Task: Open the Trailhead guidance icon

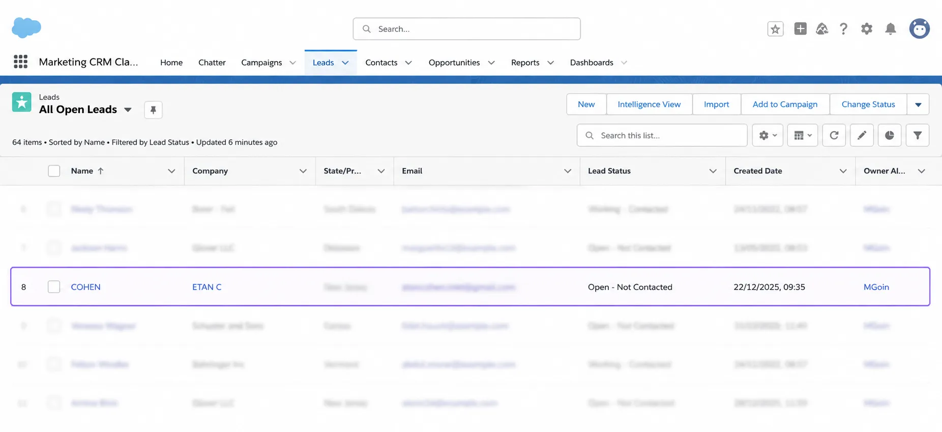Action: [822, 29]
